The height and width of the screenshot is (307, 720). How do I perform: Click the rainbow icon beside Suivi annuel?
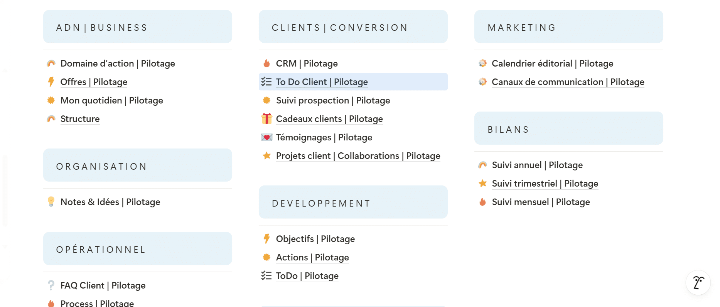(x=482, y=165)
